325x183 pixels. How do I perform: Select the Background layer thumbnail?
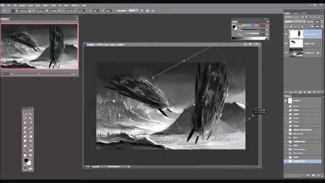[x=296, y=53]
